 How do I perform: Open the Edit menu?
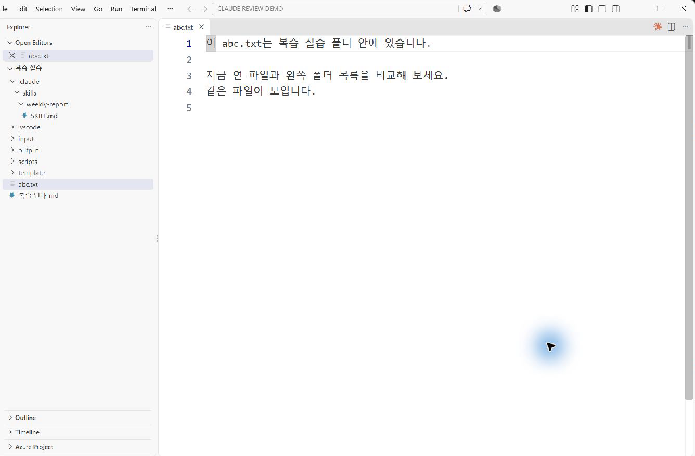pyautogui.click(x=22, y=9)
